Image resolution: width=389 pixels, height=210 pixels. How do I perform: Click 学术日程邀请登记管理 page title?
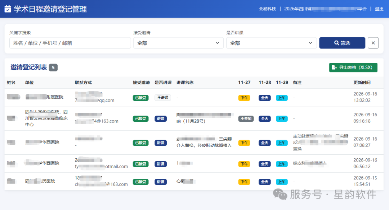pyautogui.click(x=50, y=9)
